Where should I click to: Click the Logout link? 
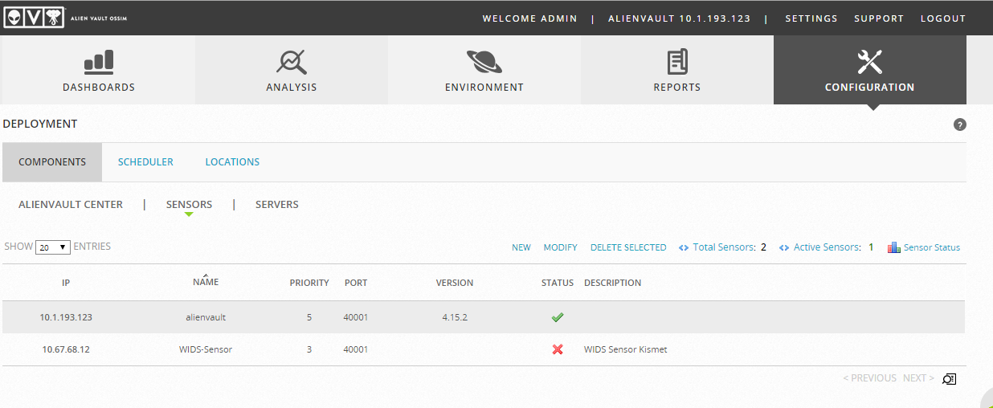pos(943,18)
